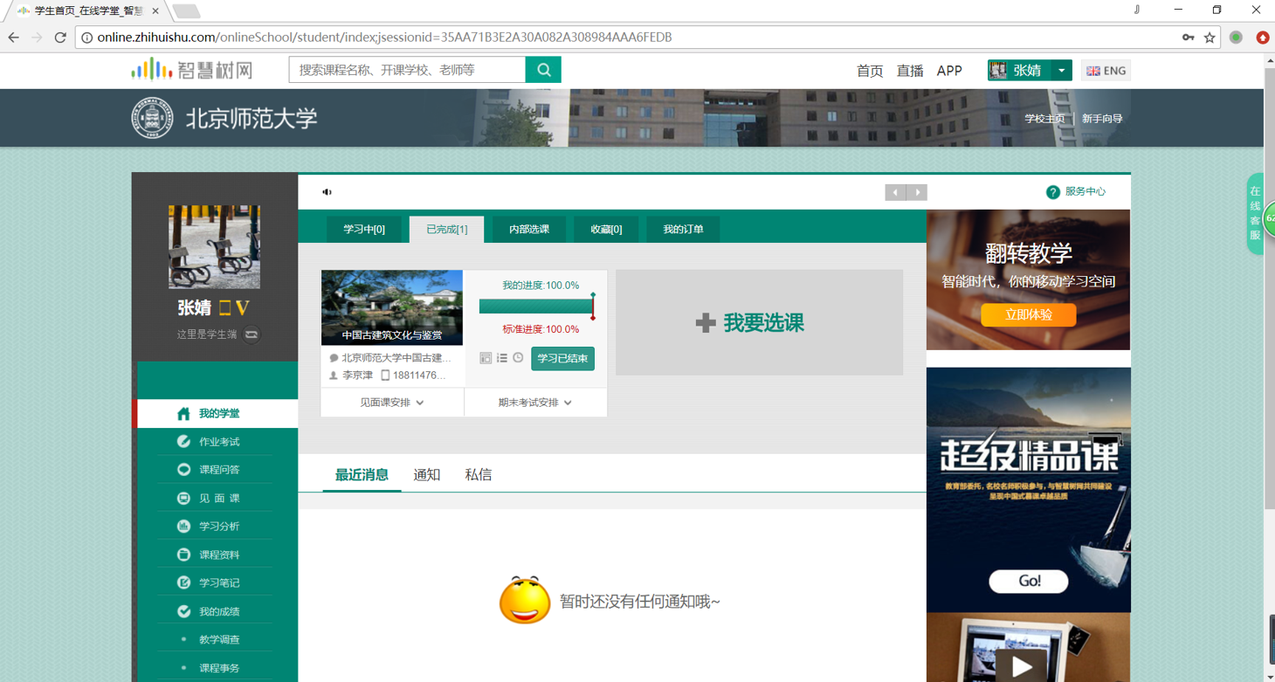1275x682 pixels.
Task: Click the clock icon on the course card
Action: click(x=518, y=358)
